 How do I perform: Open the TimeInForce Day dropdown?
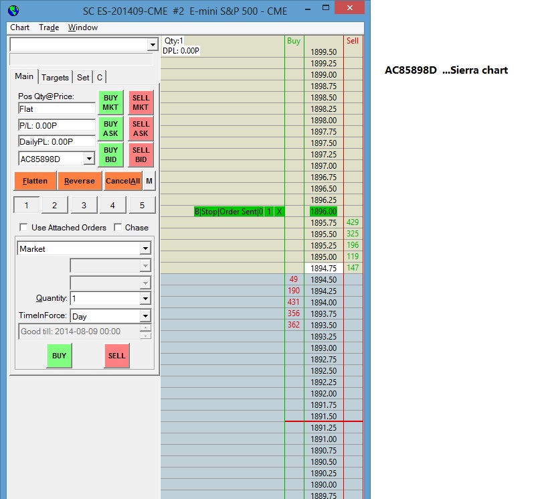pyautogui.click(x=145, y=316)
